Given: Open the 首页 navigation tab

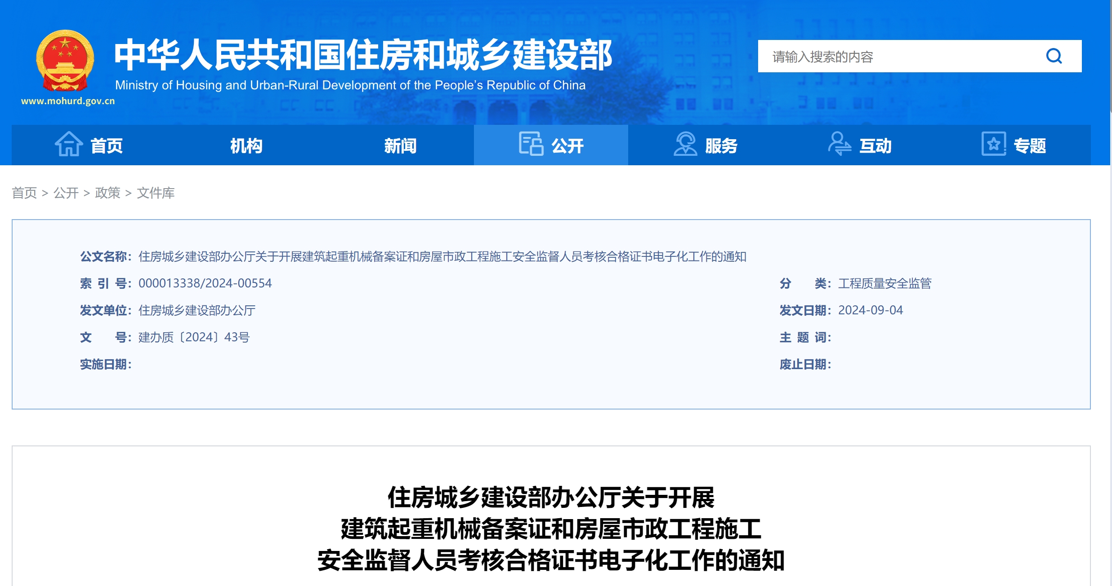Looking at the screenshot, I should click(x=89, y=145).
